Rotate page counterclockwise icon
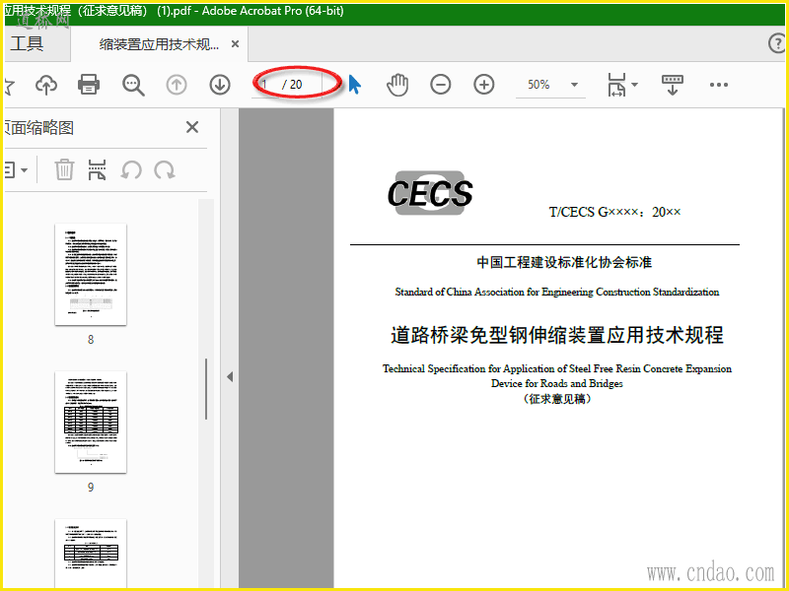The height and width of the screenshot is (591, 789). 131,169
